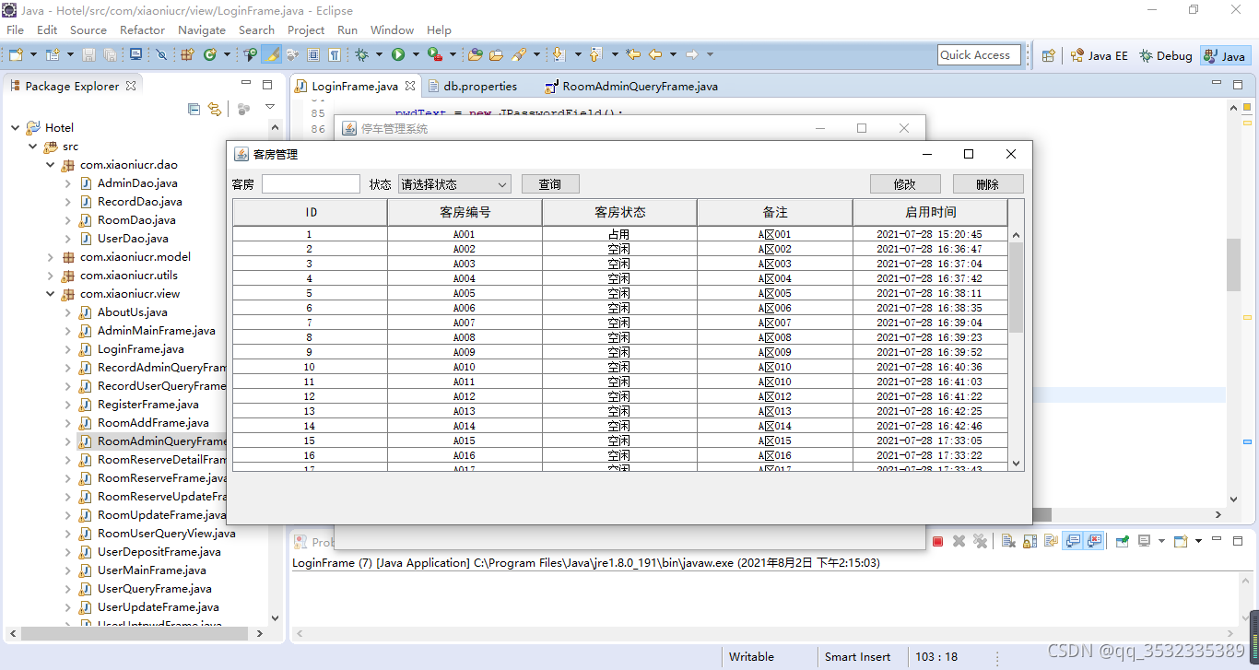Viewport: 1259px width, 670px height.
Task: Click the Run Last Tool icon
Action: tap(434, 54)
